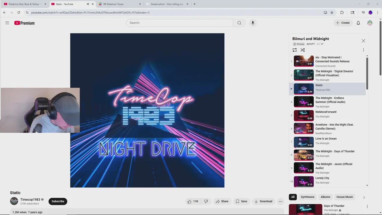Click the YouTube search input field
This screenshot has height=215, width=382.
click(180, 23)
